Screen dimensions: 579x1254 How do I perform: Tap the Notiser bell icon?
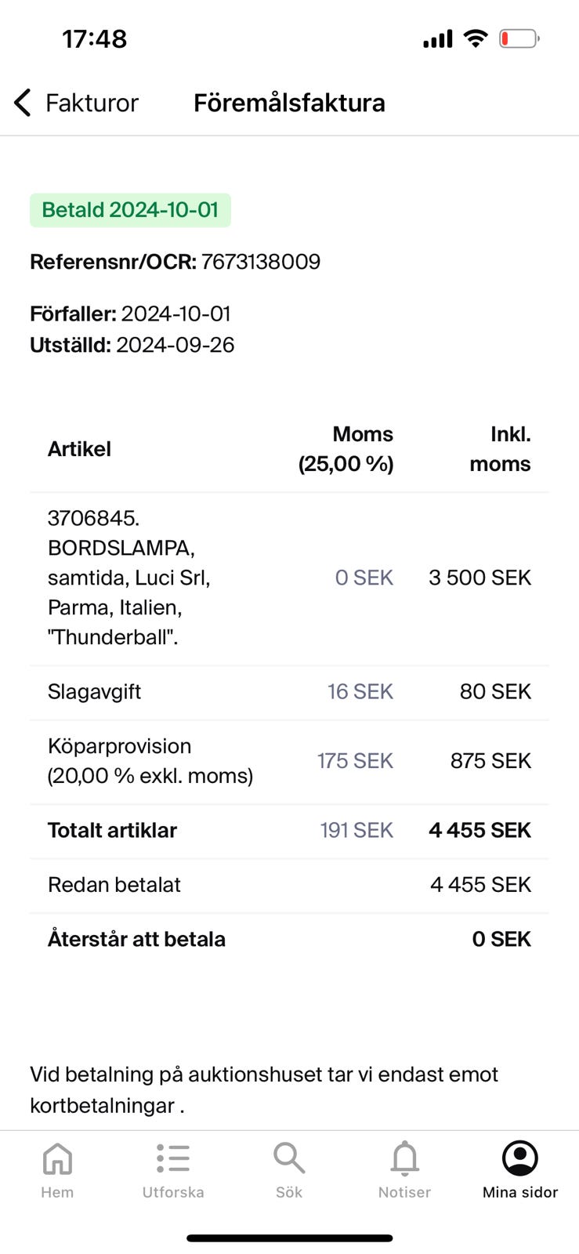tap(404, 1158)
